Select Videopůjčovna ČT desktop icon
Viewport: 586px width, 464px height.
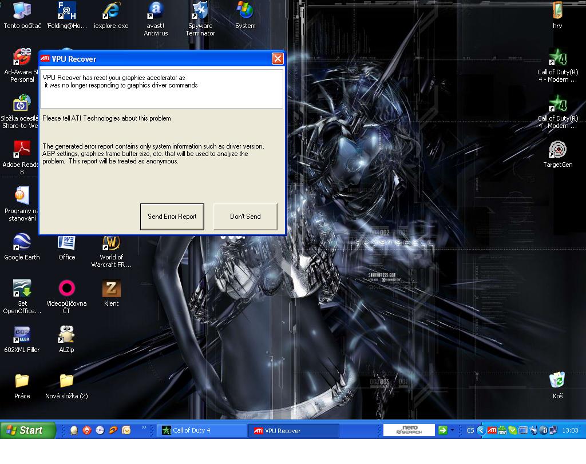(66, 297)
